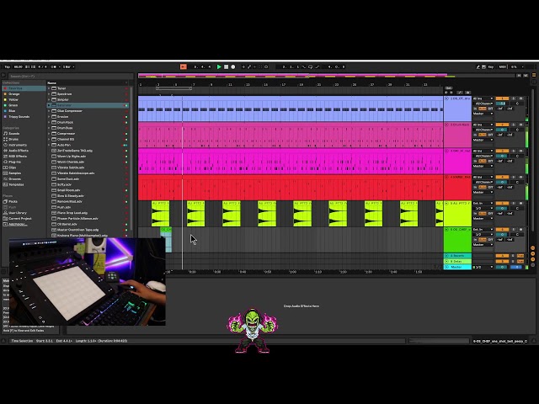The width and height of the screenshot is (539, 404).
Task: Toggle MIDI map mode switch
Action: [503, 66]
